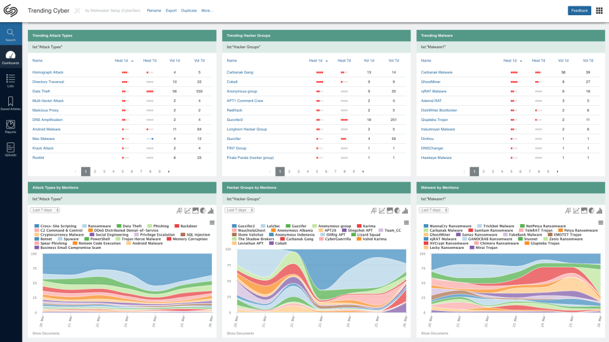Click the pin icon beside Trending Cyber

pos(77,11)
